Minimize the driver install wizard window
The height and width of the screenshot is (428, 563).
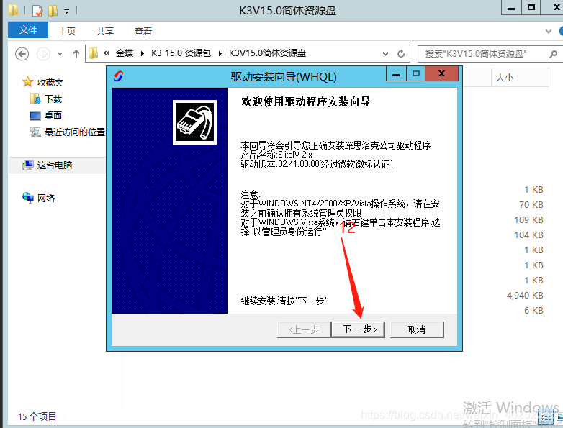point(396,74)
